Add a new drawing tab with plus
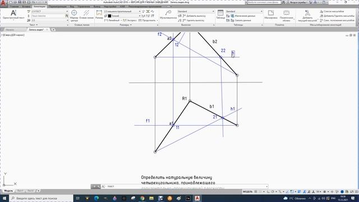Screen dimensions: 359x202 (x=53, y=30)
